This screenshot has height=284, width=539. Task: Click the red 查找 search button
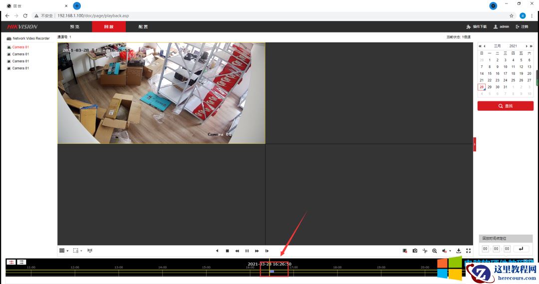click(505, 106)
